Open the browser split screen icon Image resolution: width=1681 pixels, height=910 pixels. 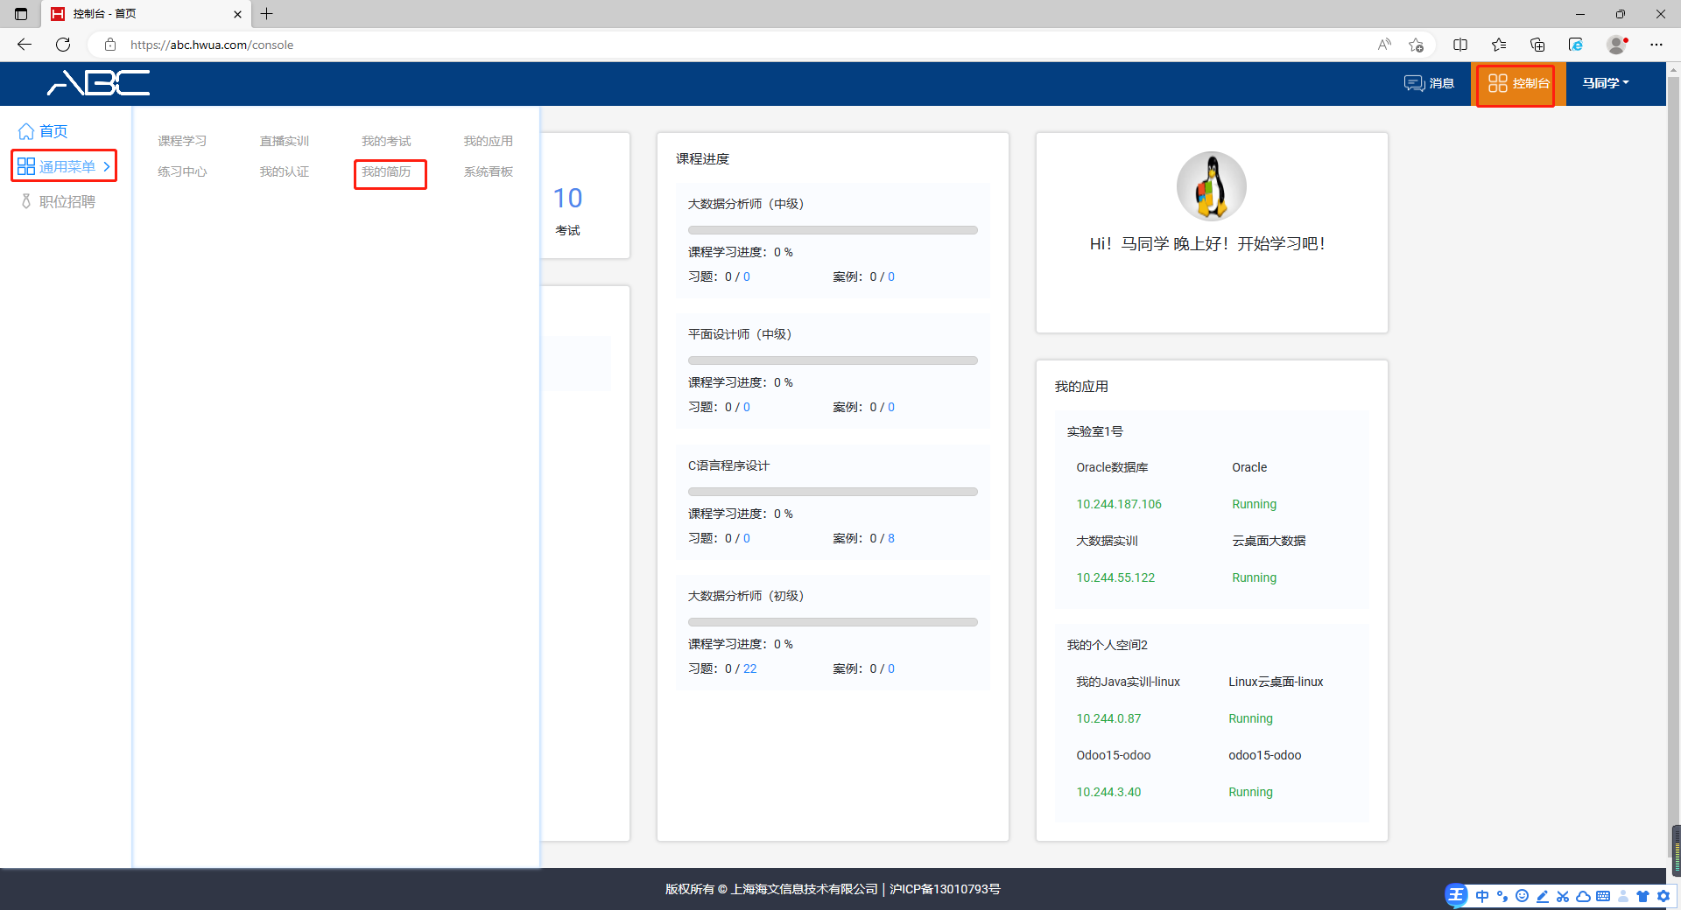(1460, 45)
